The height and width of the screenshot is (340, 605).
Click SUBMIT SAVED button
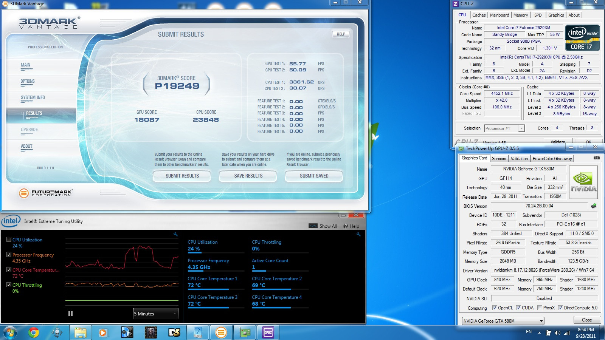point(314,176)
